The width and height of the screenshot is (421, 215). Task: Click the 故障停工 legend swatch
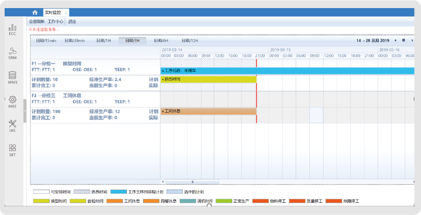click(x=334, y=201)
